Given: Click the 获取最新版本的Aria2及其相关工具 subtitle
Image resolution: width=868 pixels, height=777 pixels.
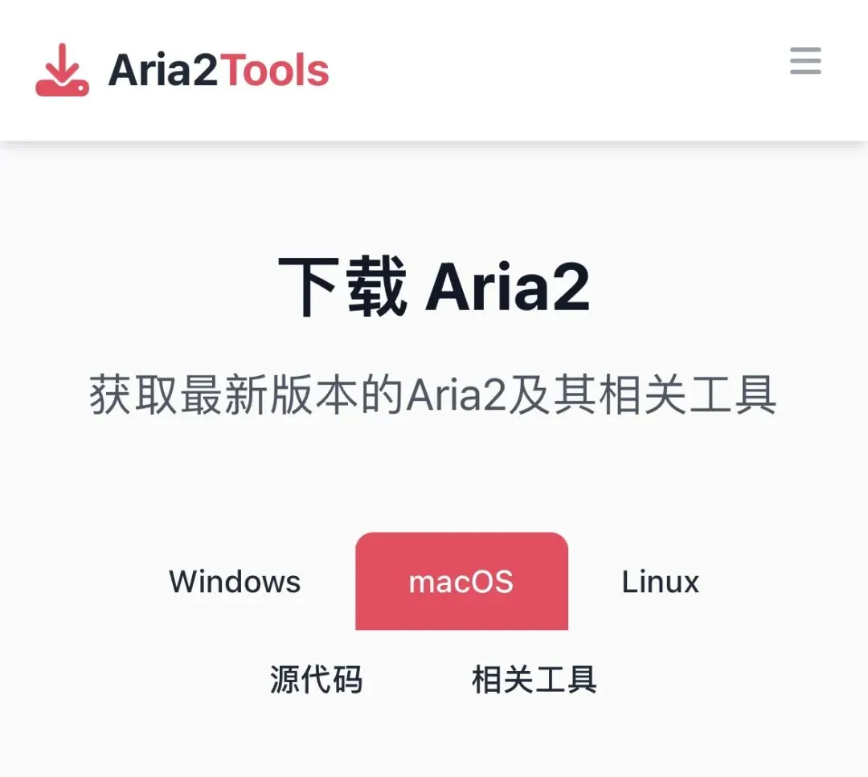Looking at the screenshot, I should coord(433,395).
